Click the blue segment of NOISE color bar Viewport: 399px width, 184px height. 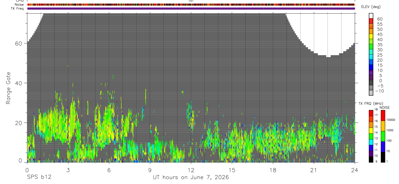pyautogui.click(x=382, y=147)
